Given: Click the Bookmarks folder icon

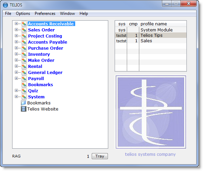Looking at the screenshot, I should [24, 103].
